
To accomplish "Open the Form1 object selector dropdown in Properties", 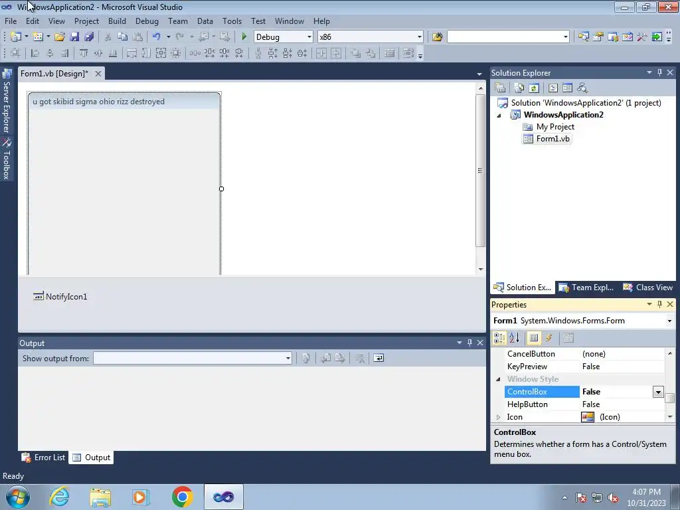I will pyautogui.click(x=669, y=321).
